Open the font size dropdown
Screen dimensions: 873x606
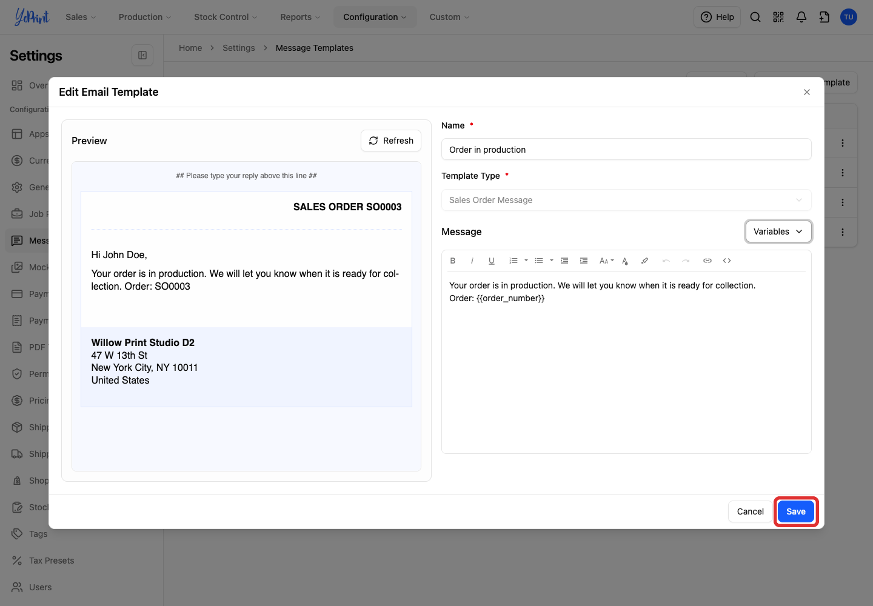click(606, 261)
